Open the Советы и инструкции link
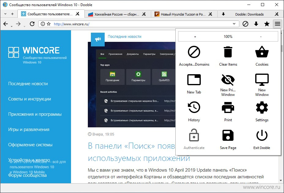The image size is (284, 193). [x=29, y=99]
